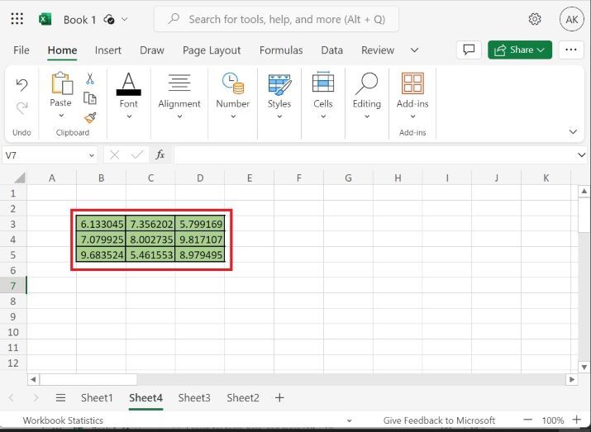The width and height of the screenshot is (591, 432).
Task: Switch to the Draw tab
Action: [152, 50]
